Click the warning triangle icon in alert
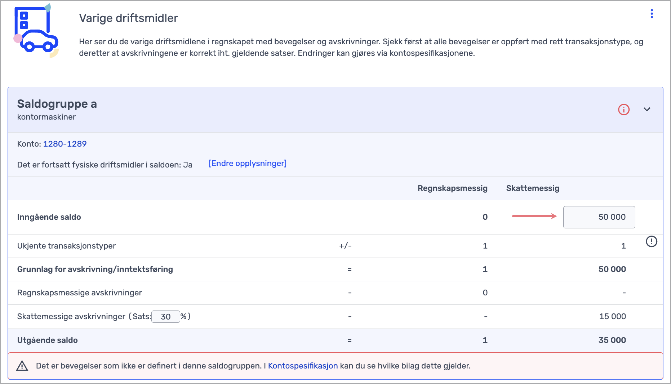 point(22,366)
